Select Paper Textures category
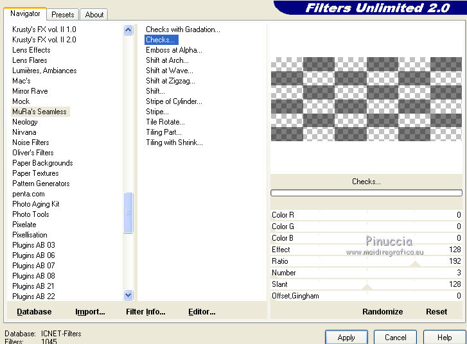The height and width of the screenshot is (344, 467). [35, 173]
